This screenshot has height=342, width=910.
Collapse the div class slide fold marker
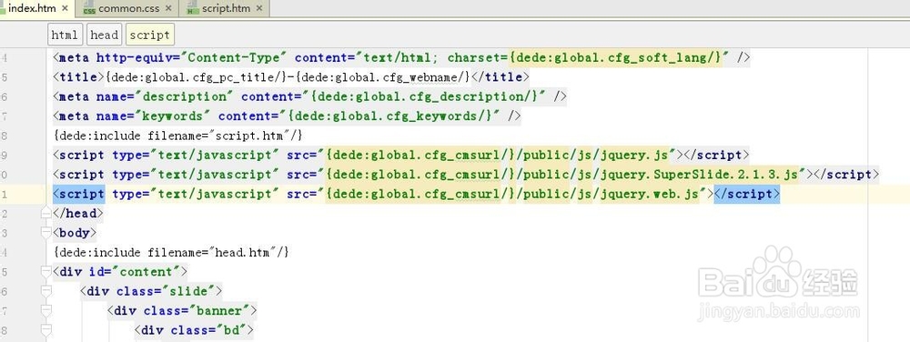click(46, 292)
